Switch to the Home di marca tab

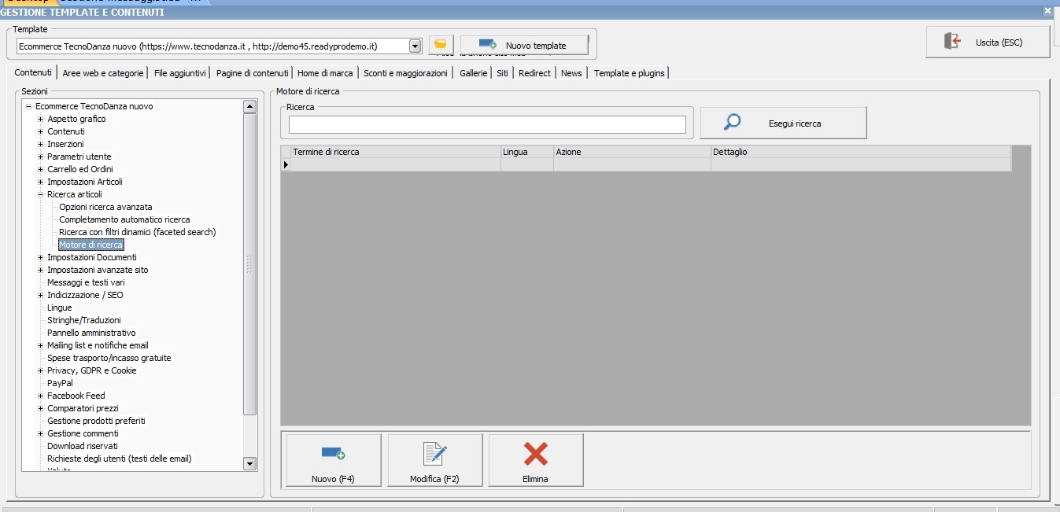click(326, 73)
